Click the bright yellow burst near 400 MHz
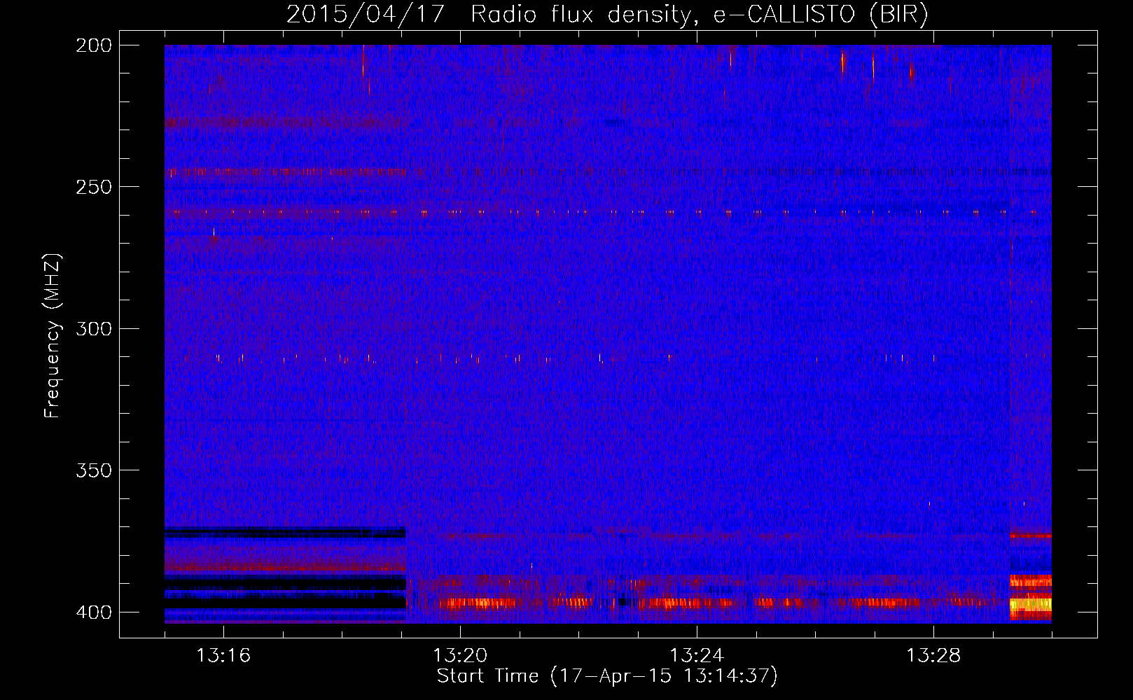 coord(1030,604)
